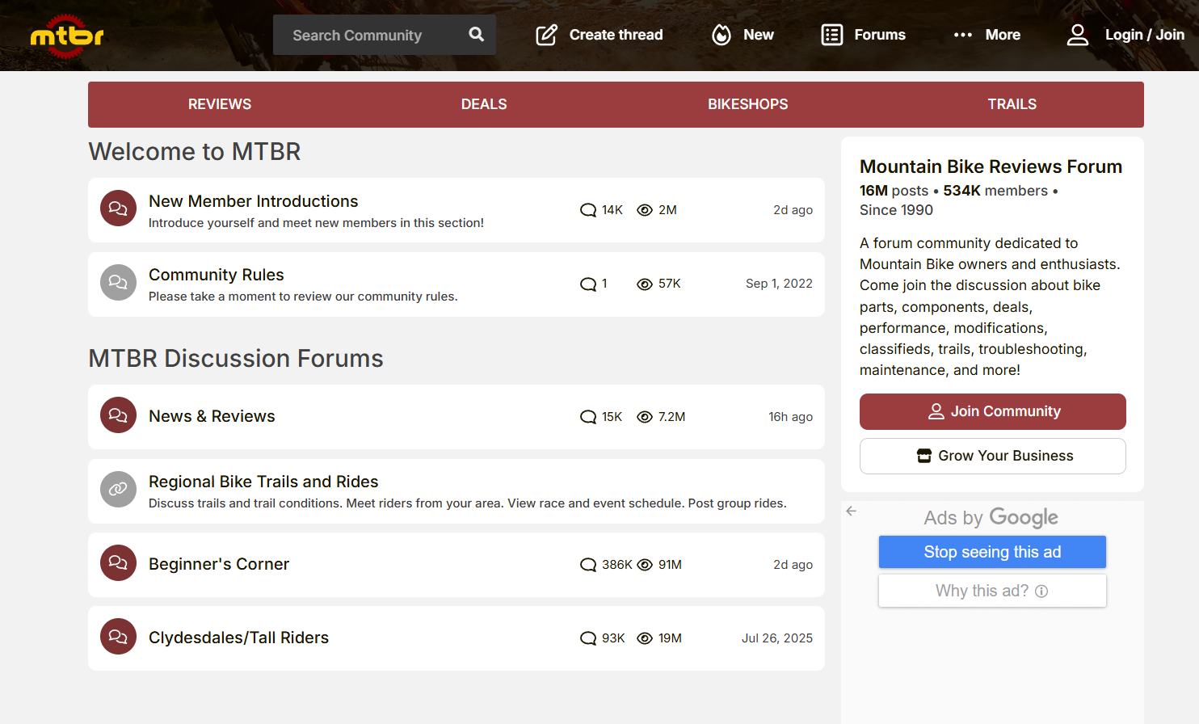Click the Forums list icon

[832, 35]
